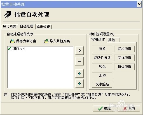Cancel the dialog with 取消
Screen dimensions: 143x115
(x=129, y=108)
